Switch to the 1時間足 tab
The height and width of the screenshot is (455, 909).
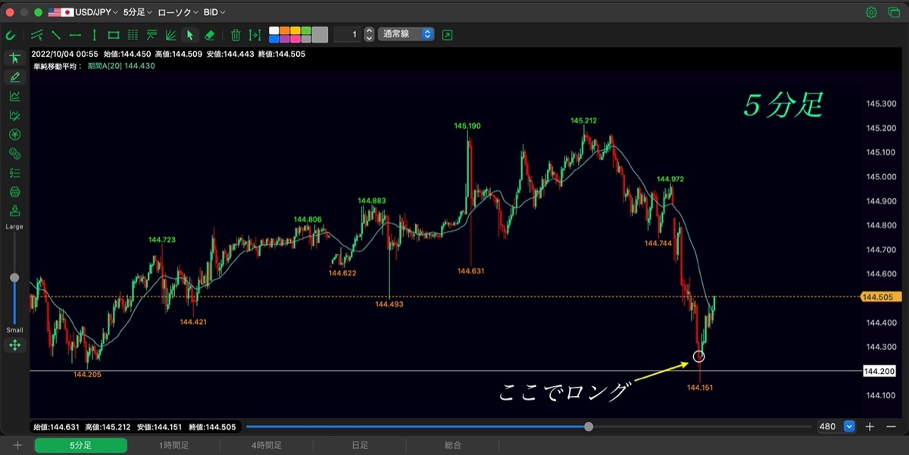[174, 445]
